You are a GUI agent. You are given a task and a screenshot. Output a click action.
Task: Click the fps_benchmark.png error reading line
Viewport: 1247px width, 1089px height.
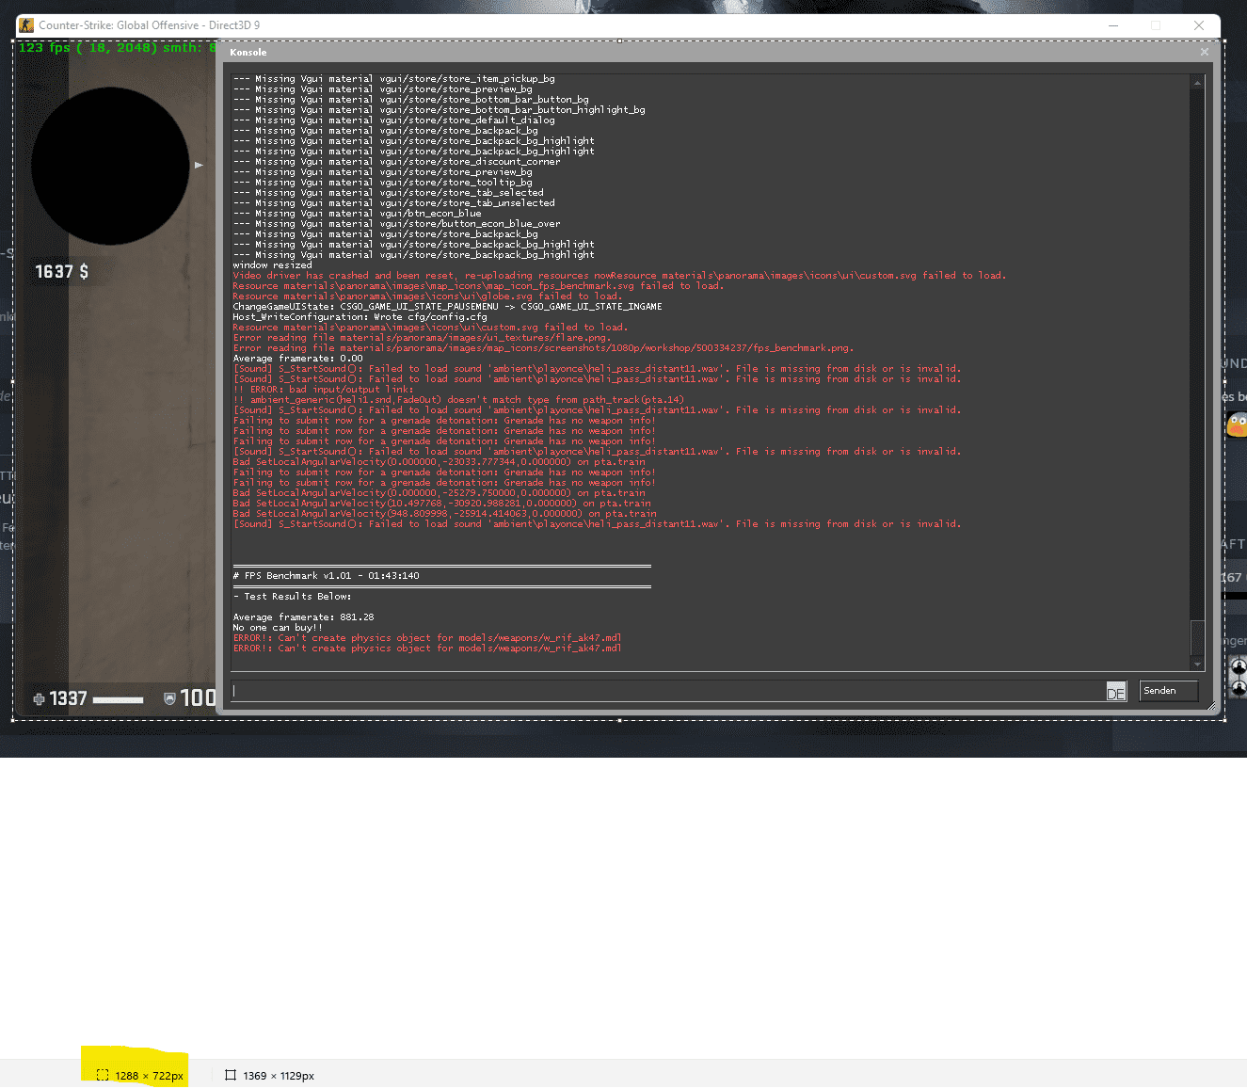tap(544, 348)
